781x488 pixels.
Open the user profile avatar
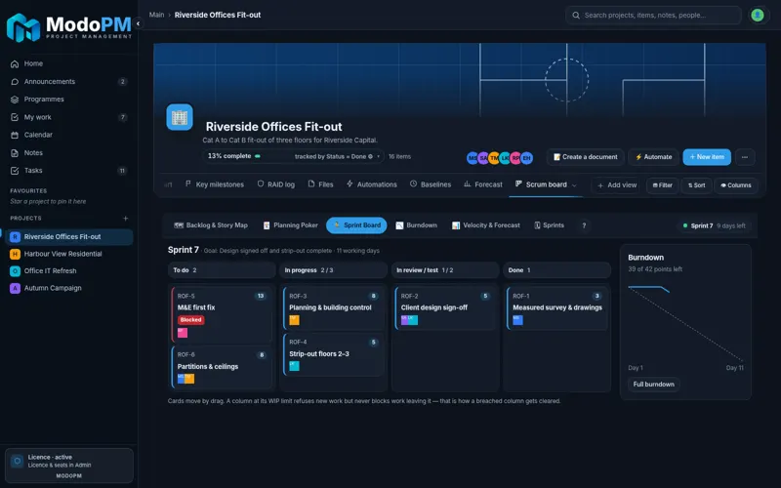(x=758, y=16)
